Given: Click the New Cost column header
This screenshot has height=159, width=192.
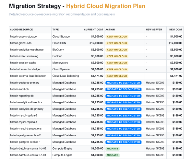Looking at the screenshot, I should (x=175, y=29).
